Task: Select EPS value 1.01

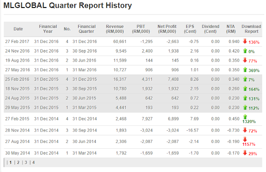Action: click(x=195, y=70)
